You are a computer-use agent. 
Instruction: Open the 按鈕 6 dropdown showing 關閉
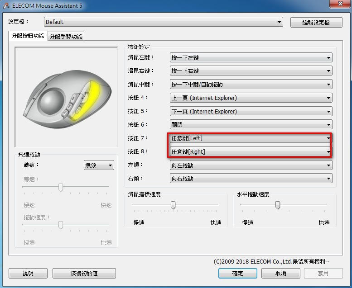pos(251,124)
